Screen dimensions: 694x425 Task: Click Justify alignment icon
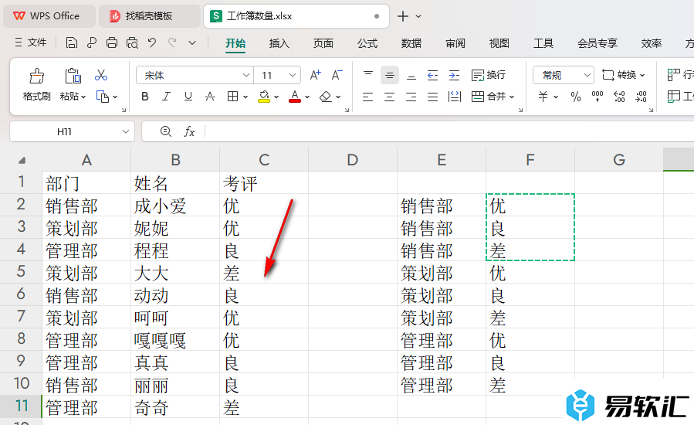pyautogui.click(x=432, y=97)
